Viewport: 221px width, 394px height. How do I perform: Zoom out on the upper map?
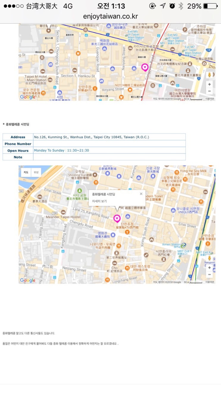coord(209,91)
